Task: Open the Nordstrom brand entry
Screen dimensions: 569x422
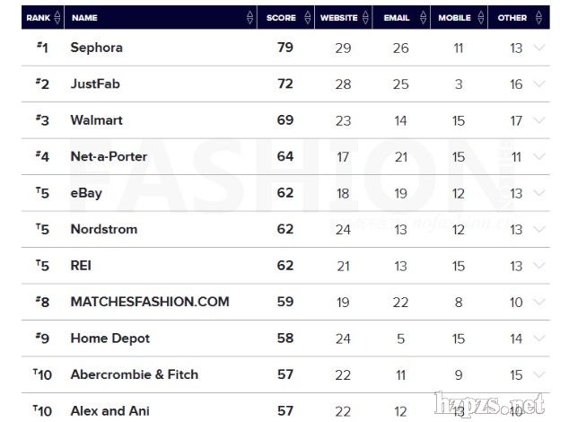Action: pos(104,229)
